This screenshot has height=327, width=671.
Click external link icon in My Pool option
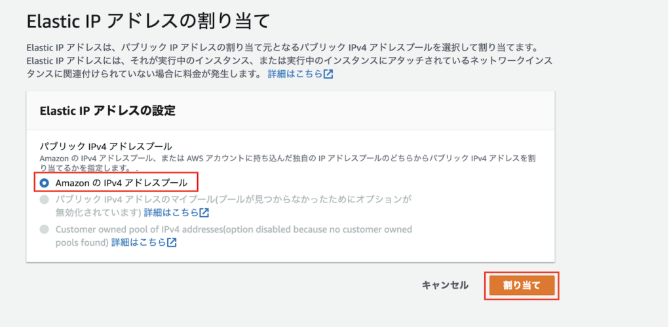[204, 213]
